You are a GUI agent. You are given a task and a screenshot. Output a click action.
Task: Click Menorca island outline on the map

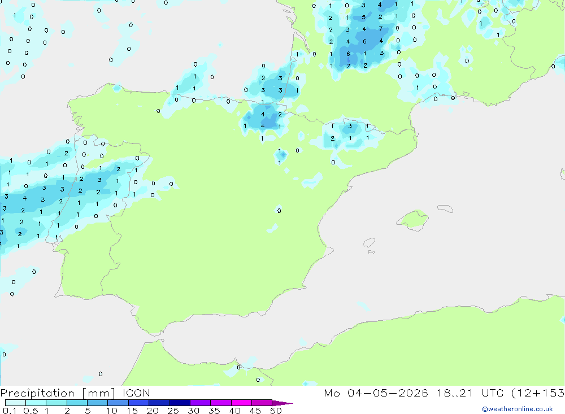click(445, 208)
